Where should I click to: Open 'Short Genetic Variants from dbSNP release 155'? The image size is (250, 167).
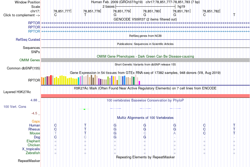coord(145,64)
